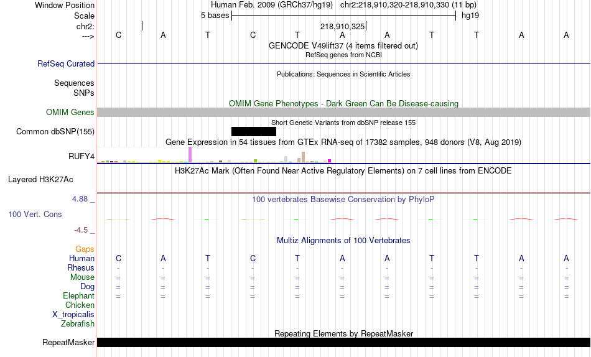Click the -4.5 PhyloP lower value
Viewport: 591px width, 357px height.
[x=81, y=230]
